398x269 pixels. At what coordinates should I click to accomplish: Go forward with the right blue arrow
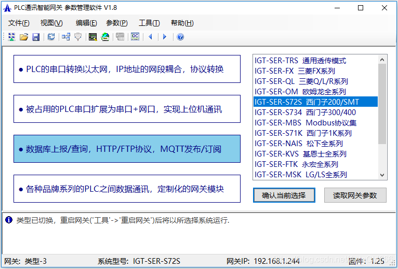tap(165, 37)
